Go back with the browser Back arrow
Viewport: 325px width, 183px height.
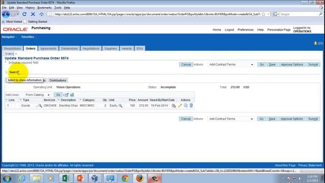pos(6,14)
